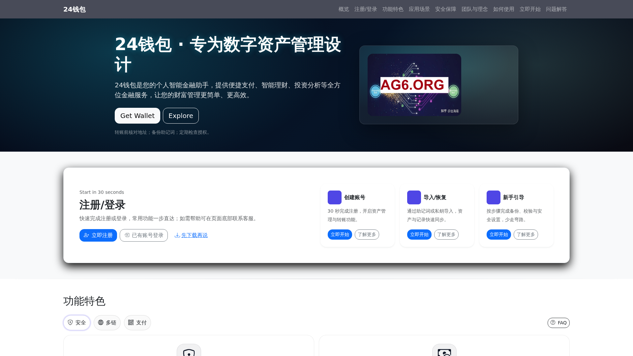Viewport: 633px width, 356px height.
Task: Click the 'Start in 30 seconds' label
Action: click(102, 192)
